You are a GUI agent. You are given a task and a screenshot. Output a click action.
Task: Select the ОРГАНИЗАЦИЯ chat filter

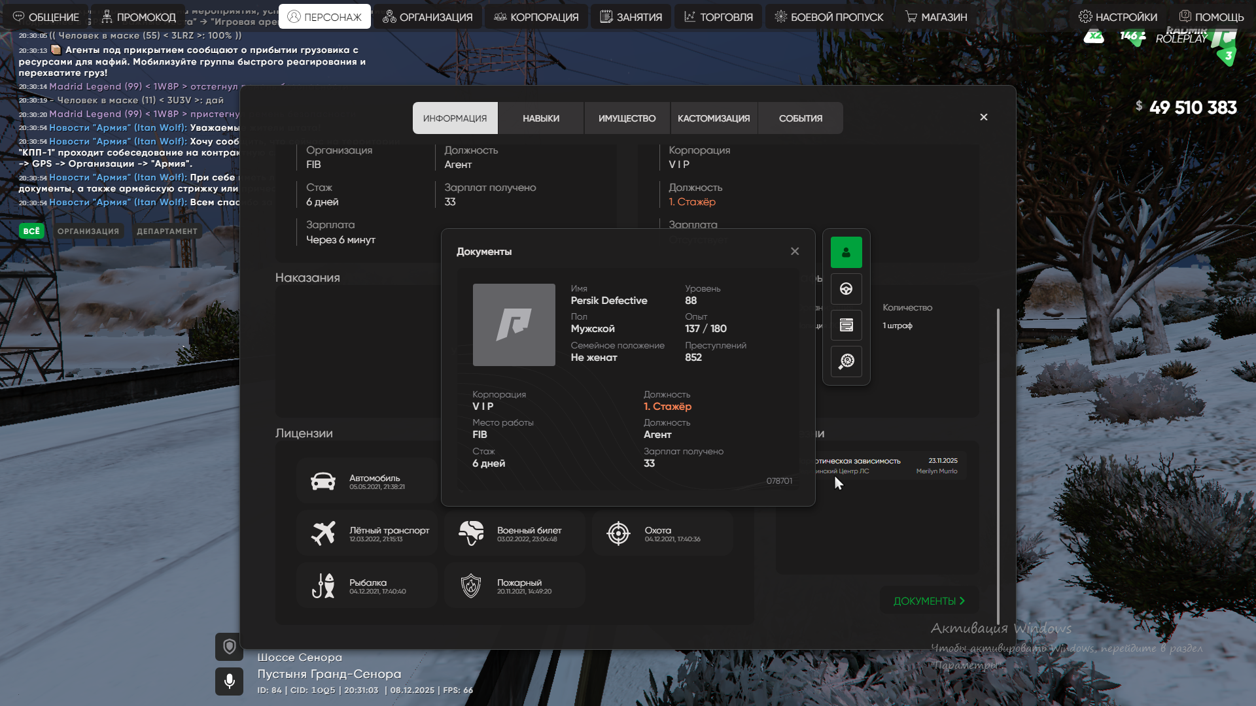pos(88,231)
